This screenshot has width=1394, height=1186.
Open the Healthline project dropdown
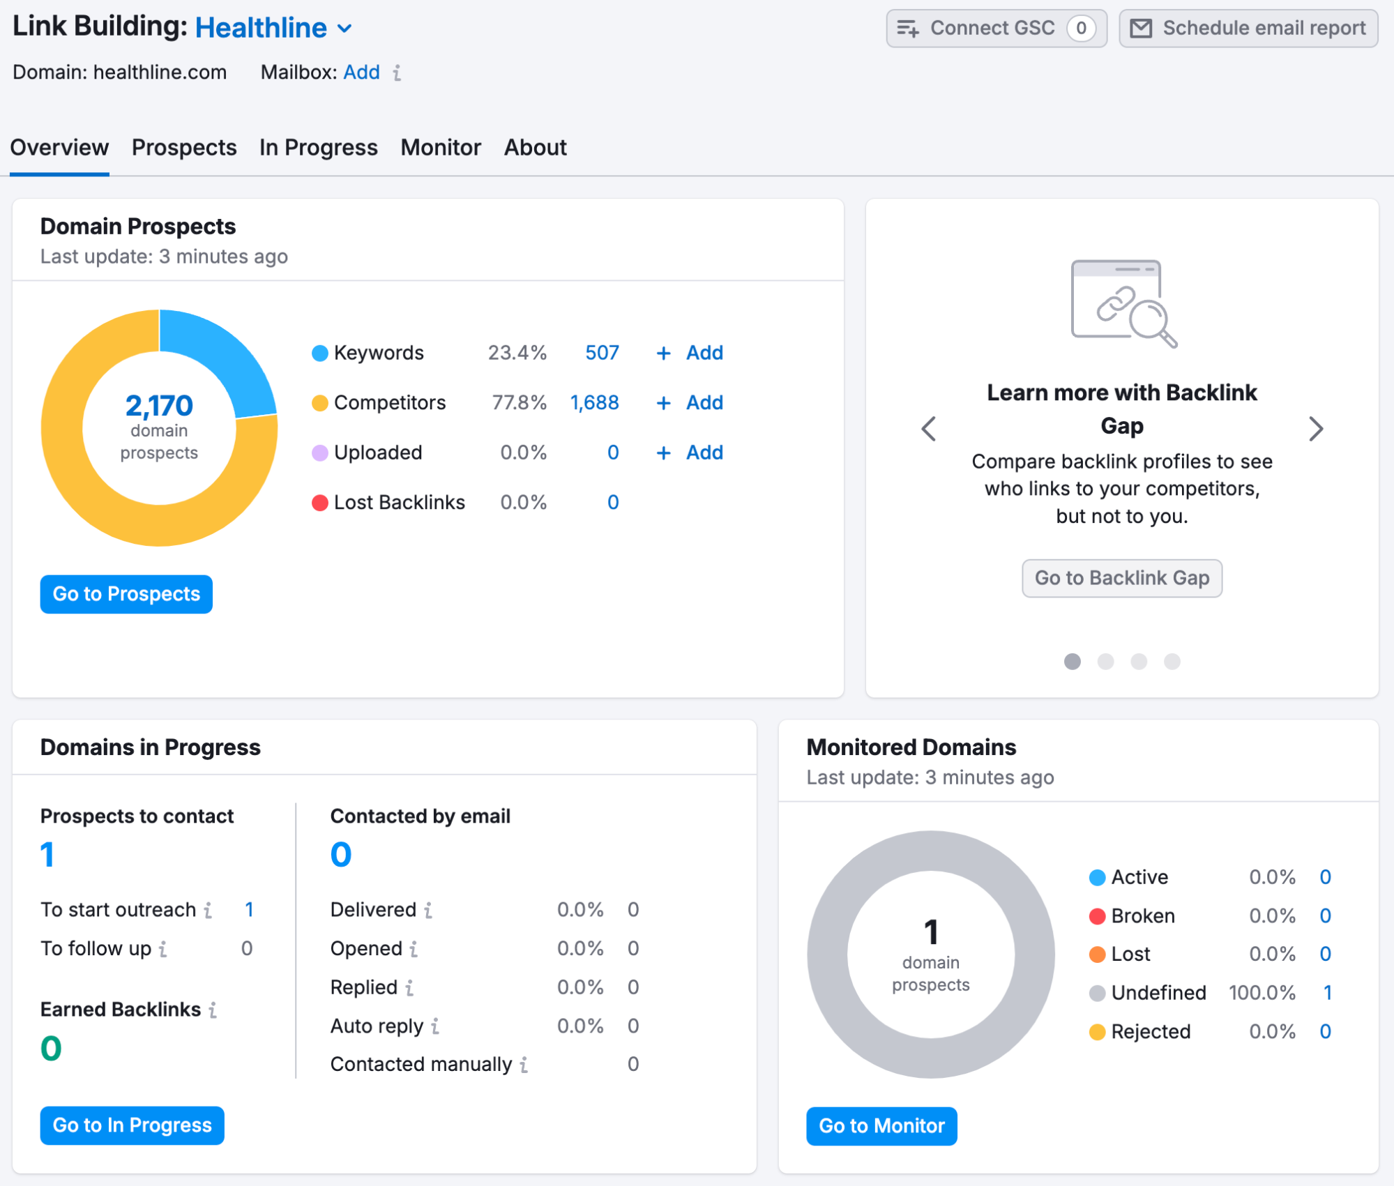tap(344, 29)
